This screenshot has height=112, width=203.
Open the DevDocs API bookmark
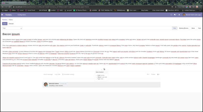click(x=173, y=10)
